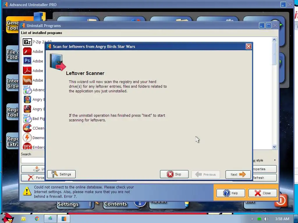Click the taskbar folder explorer icon

pos(23,219)
